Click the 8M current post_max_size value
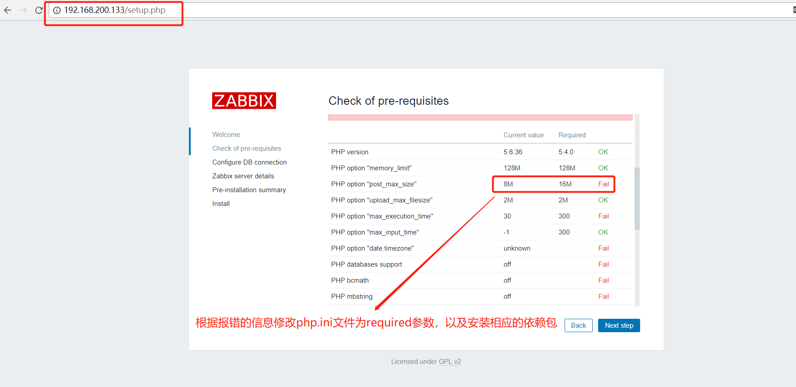This screenshot has height=387, width=796. [508, 184]
